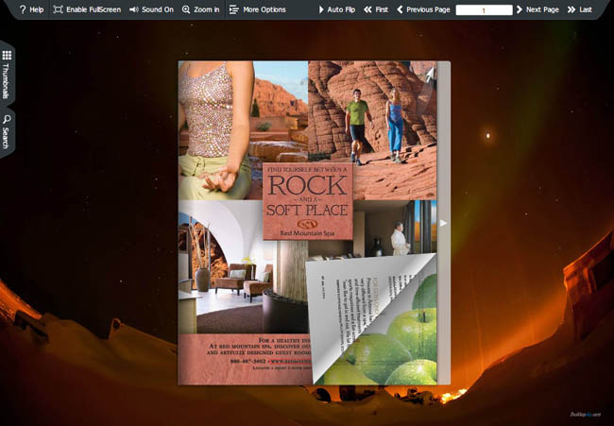Click the Auto Flip play triangle icon

(321, 9)
